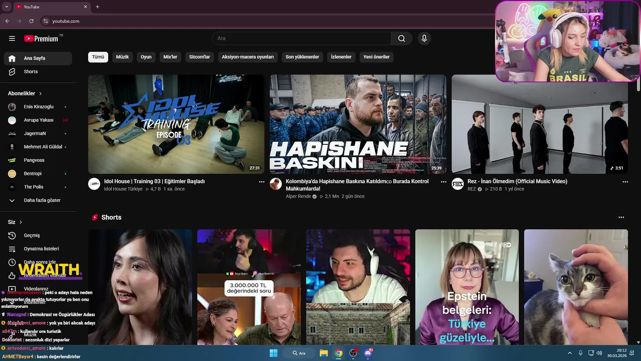Open options for Rez music video
This screenshot has height=361, width=641.
pos(625,182)
